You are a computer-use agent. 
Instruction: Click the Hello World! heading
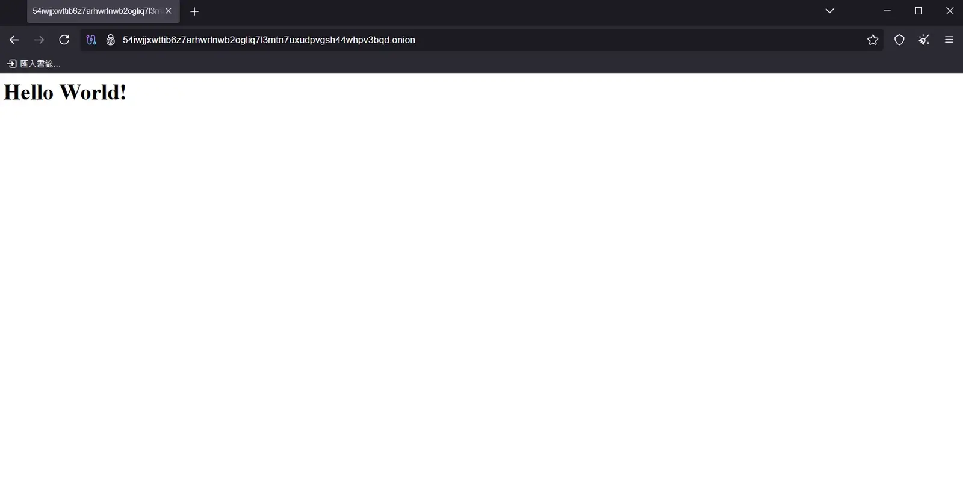coord(65,92)
